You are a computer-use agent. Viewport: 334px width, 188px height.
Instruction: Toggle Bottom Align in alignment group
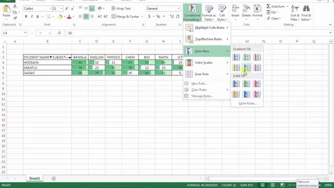(92, 8)
